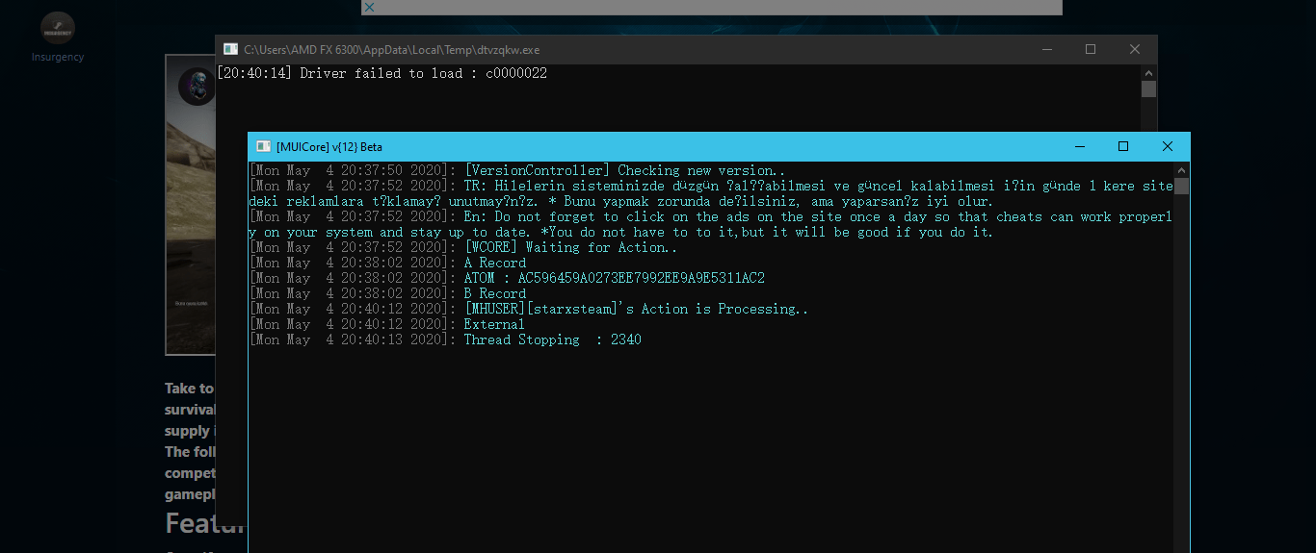Click the '[VersionController] Checking new version..' line
This screenshot has width=1316, height=553.
[x=517, y=170]
